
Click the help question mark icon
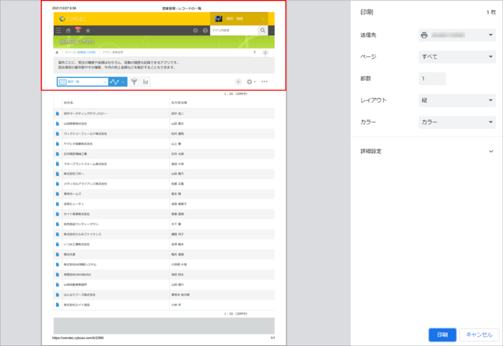tap(205, 30)
